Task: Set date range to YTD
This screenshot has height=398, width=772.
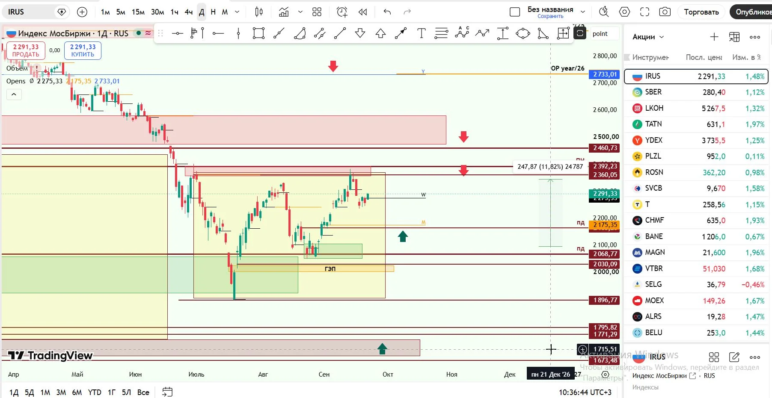Action: [x=95, y=392]
